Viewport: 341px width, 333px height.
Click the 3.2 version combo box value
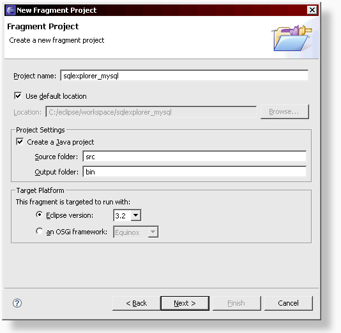tap(122, 215)
